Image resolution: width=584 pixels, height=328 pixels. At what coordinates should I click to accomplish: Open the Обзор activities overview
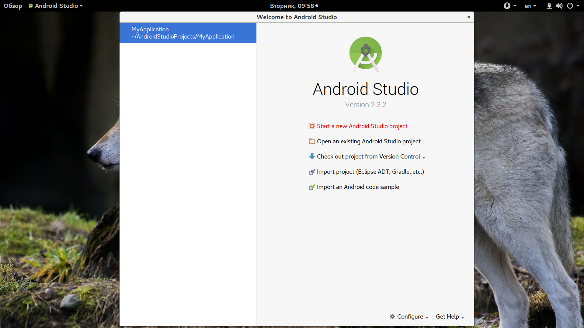coord(13,6)
